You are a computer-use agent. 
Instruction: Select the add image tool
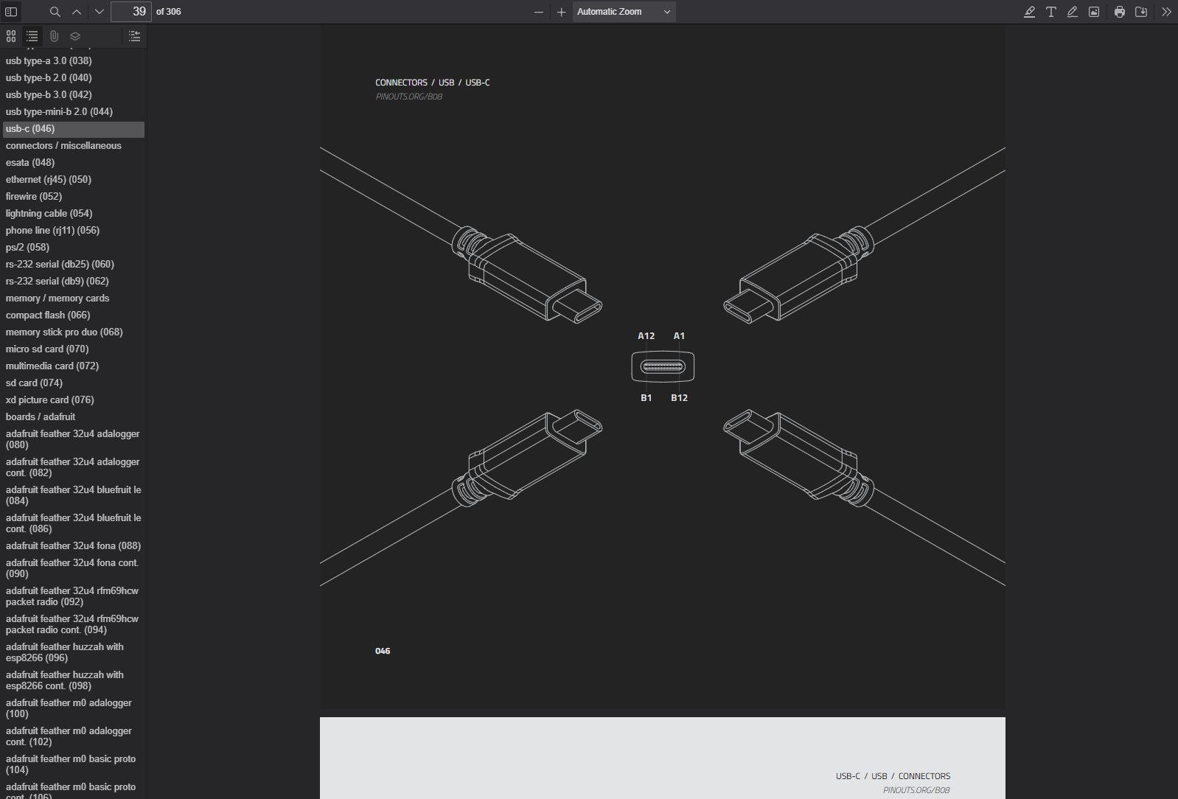tap(1094, 12)
